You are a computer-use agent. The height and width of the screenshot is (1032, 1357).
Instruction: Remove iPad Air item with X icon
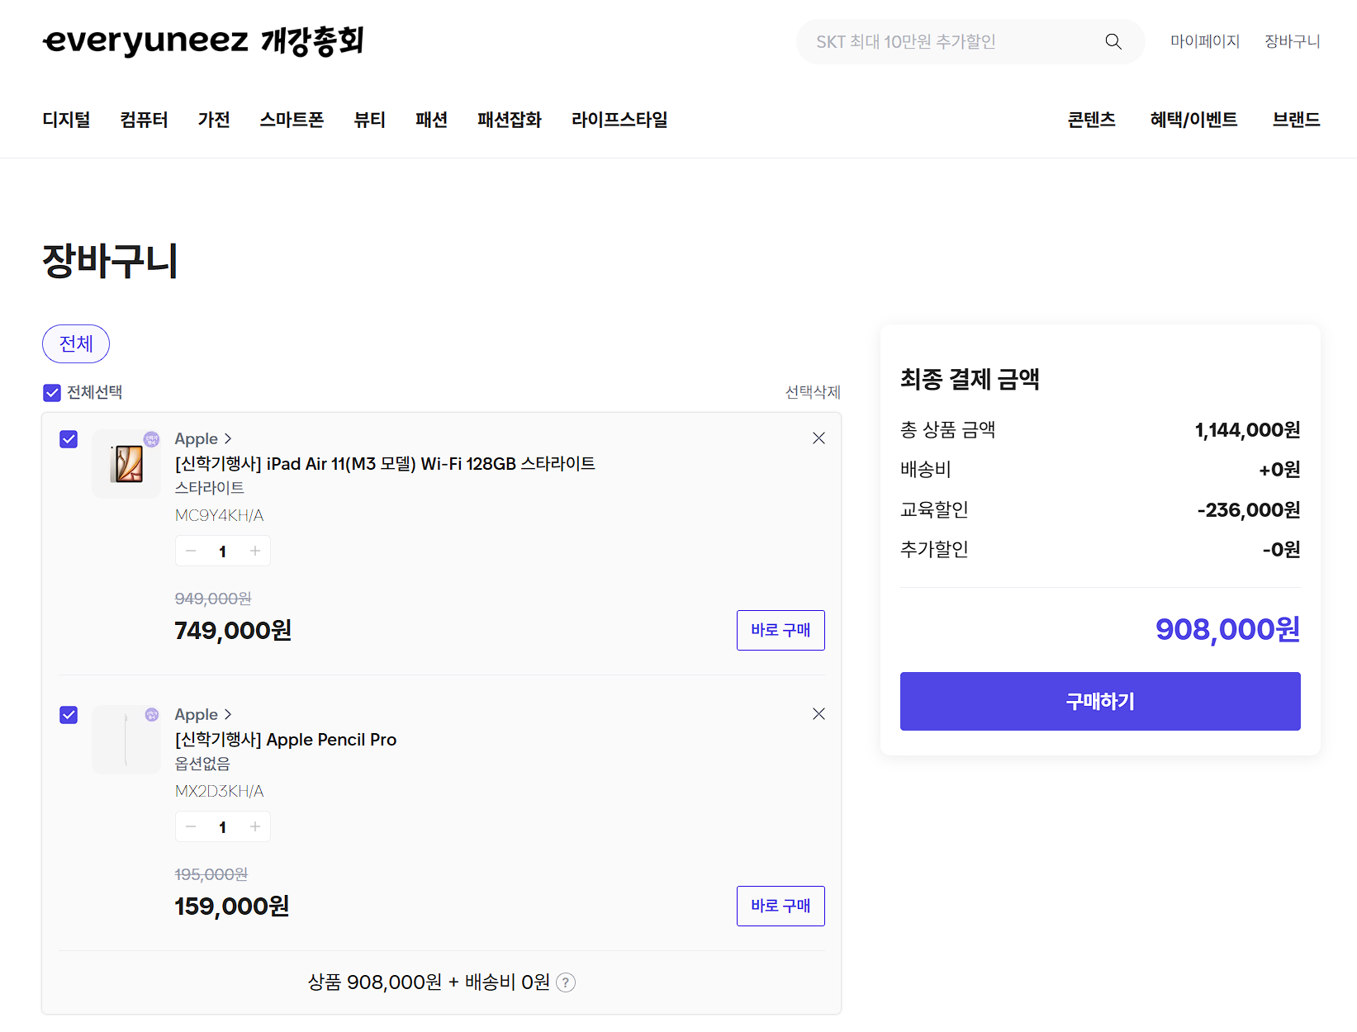pyautogui.click(x=818, y=438)
